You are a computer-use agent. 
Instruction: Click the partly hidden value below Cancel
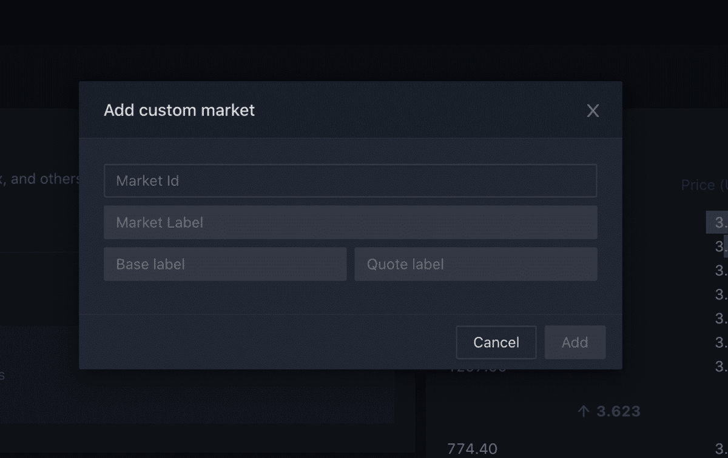477,367
